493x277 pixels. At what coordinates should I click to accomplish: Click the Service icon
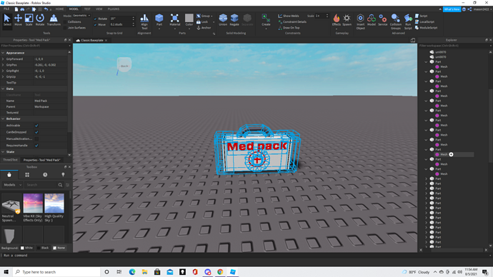[383, 20]
